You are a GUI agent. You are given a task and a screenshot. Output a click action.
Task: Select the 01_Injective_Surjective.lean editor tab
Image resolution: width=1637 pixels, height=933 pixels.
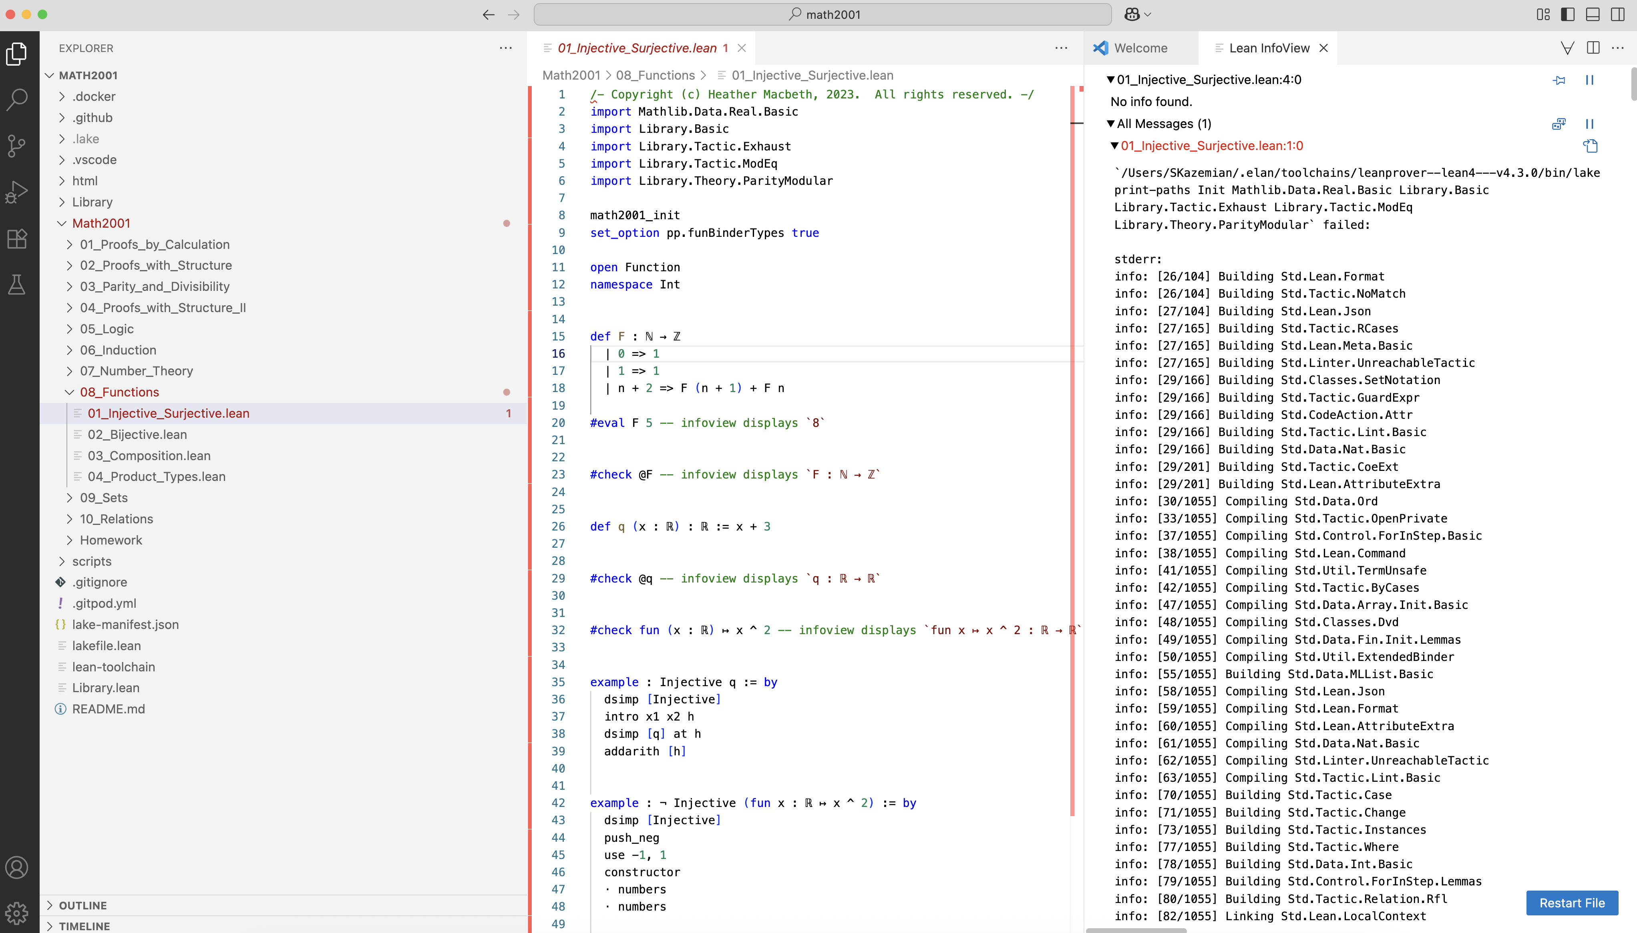tap(636, 48)
